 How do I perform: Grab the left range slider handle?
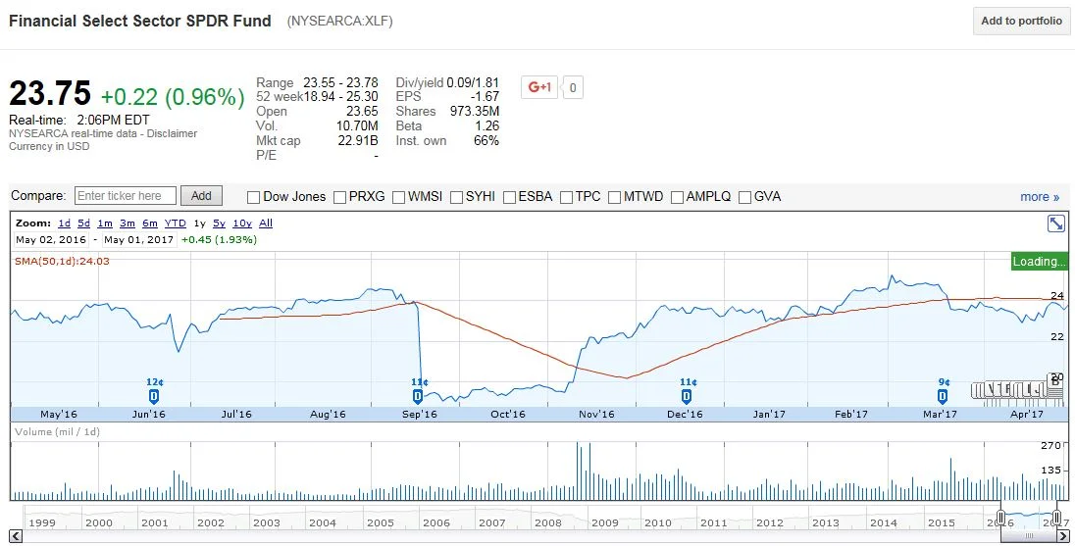click(x=1001, y=518)
